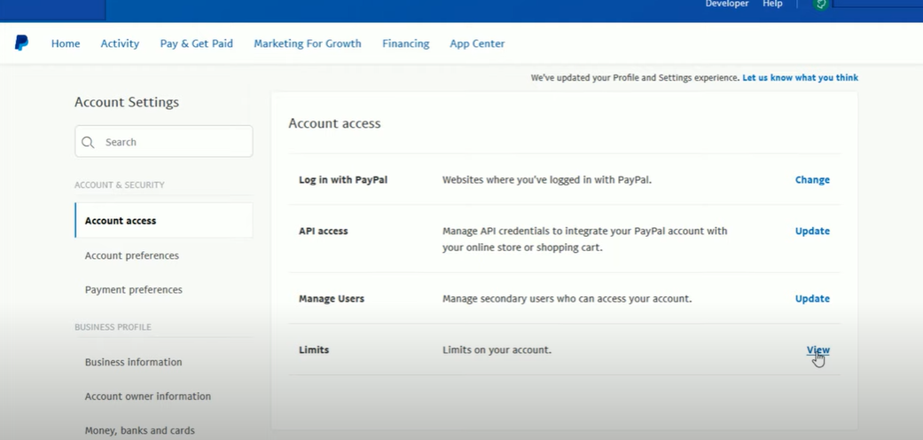Image resolution: width=923 pixels, height=440 pixels.
Task: Open the App Center
Action: tap(477, 43)
